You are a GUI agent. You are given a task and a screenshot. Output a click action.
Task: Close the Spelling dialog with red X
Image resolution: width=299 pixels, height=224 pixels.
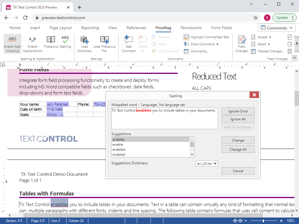(254, 95)
